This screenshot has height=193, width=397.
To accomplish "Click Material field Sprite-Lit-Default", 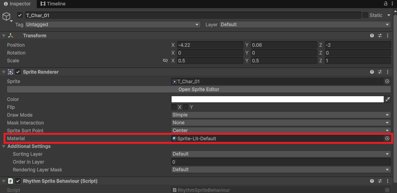I will [278, 139].
